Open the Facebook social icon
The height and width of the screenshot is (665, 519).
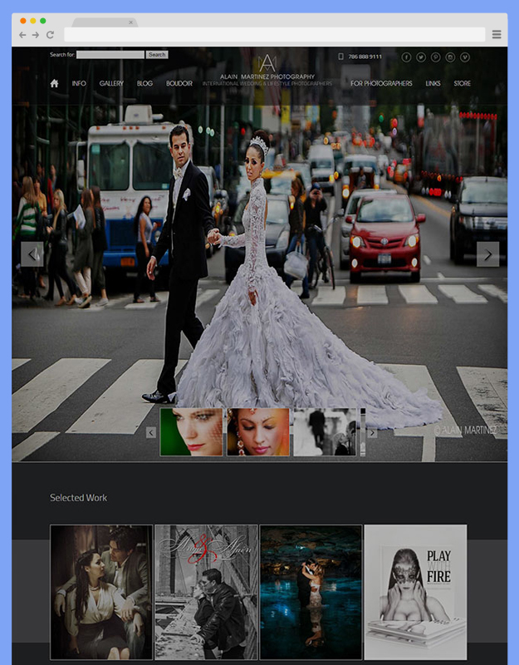(x=406, y=57)
